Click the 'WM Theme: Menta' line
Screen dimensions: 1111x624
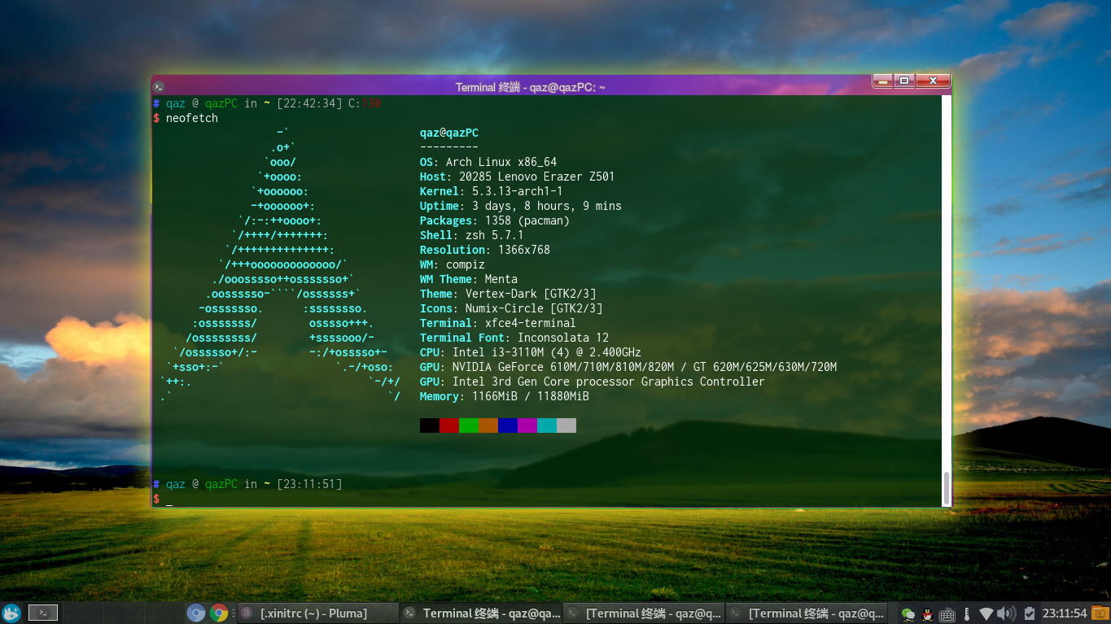coord(469,279)
